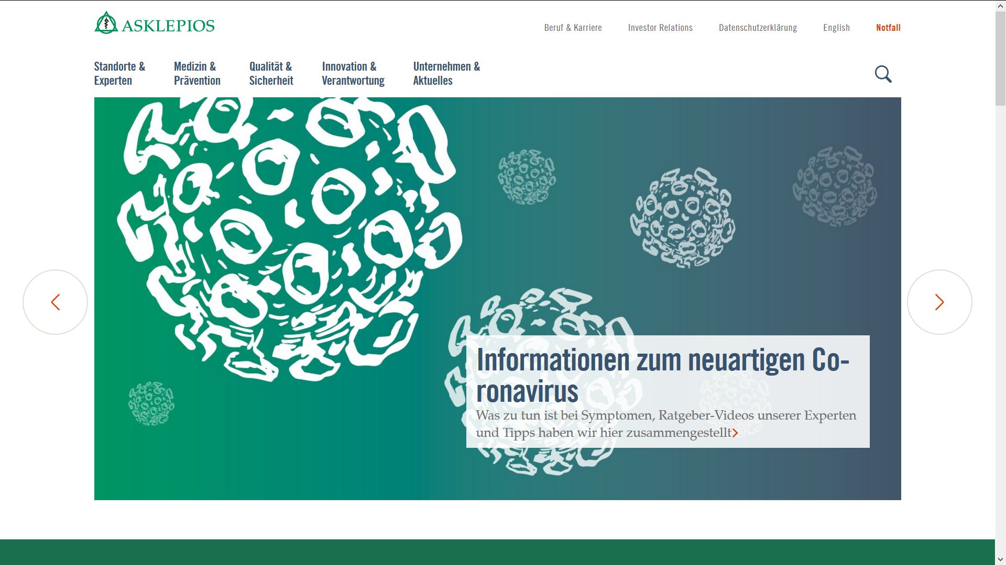Open the search magnifier icon

coord(883,74)
